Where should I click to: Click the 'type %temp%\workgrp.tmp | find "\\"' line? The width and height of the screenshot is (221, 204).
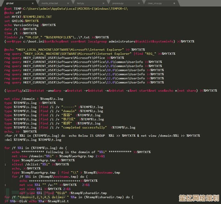click(66, 172)
